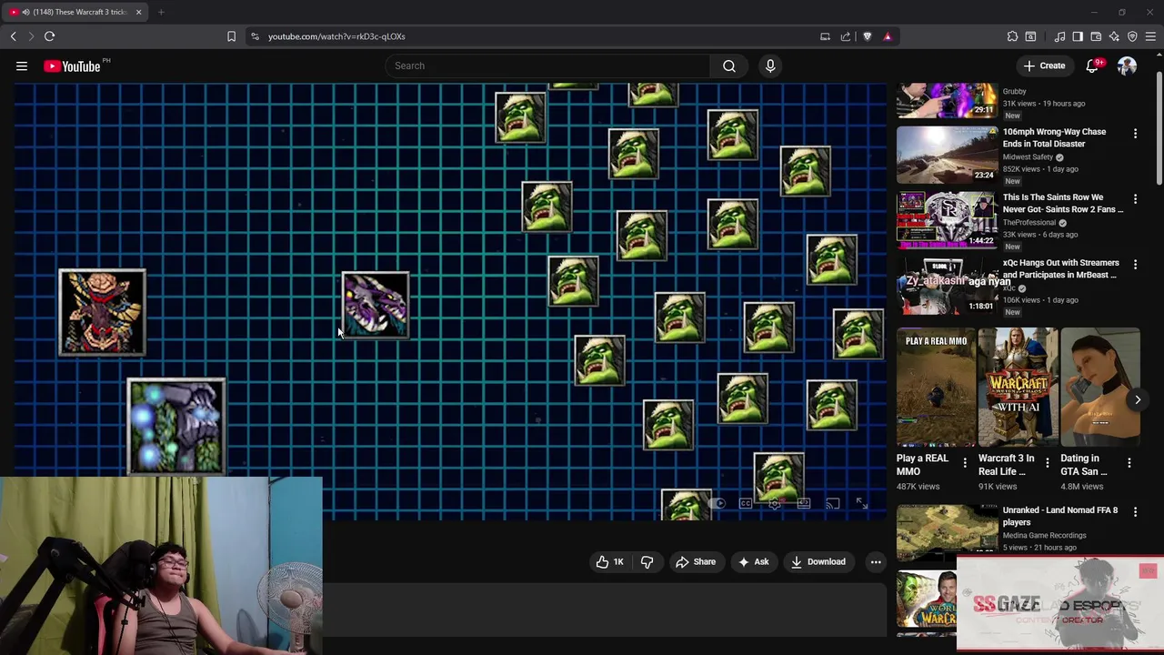Click the share page icon in the address bar
This screenshot has width=1164, height=655.
(x=846, y=36)
